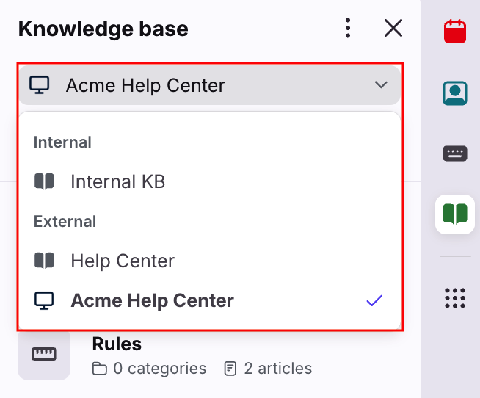Click the checkmark next to Acme Help Center

coord(375,300)
